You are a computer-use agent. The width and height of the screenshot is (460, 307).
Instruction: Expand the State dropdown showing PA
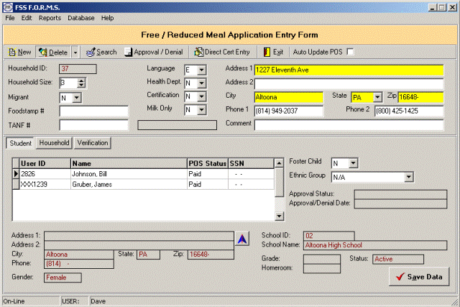[x=377, y=97]
